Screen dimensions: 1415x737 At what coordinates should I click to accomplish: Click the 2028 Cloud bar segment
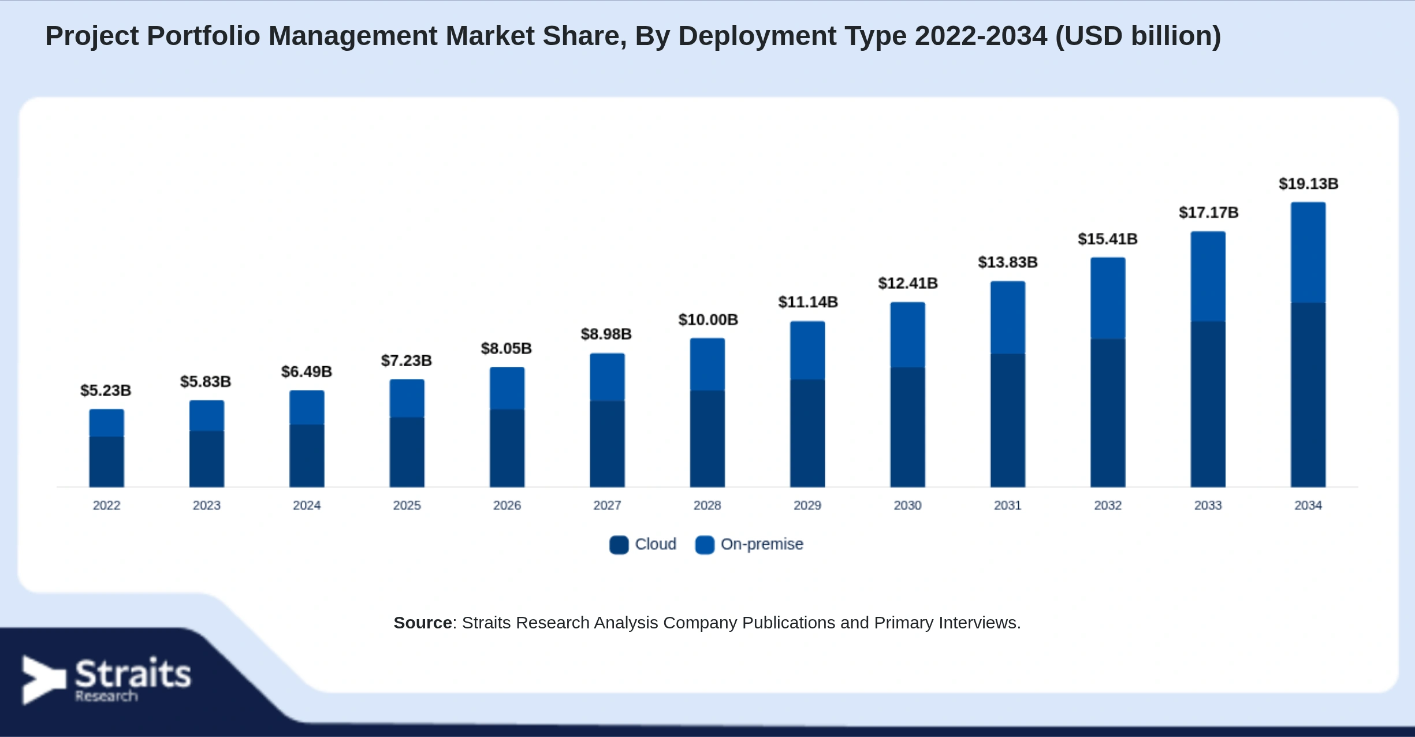[707, 439]
